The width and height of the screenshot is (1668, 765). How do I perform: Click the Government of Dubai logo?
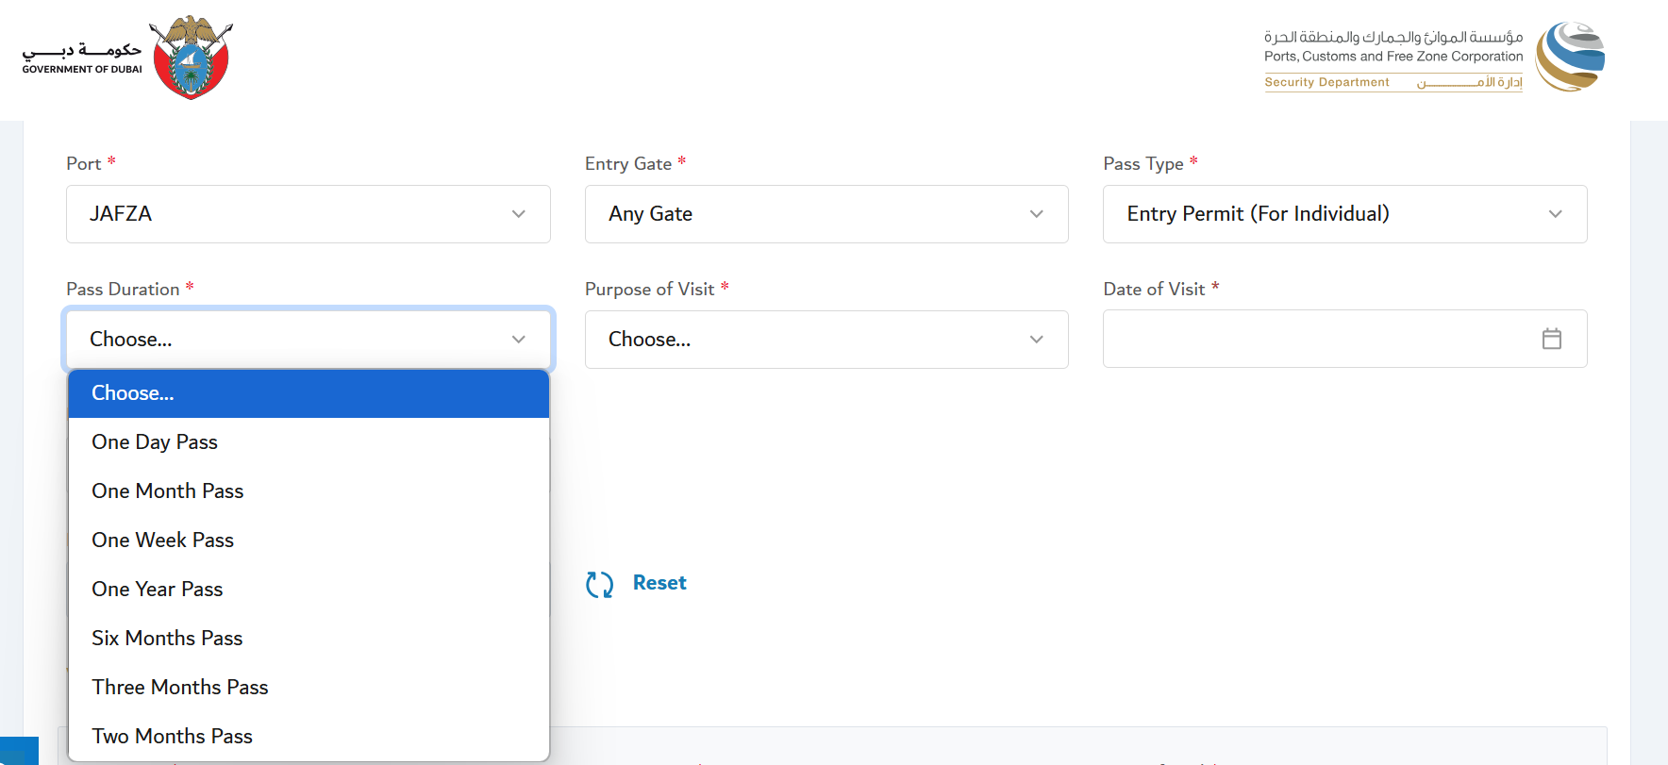pyautogui.click(x=127, y=58)
